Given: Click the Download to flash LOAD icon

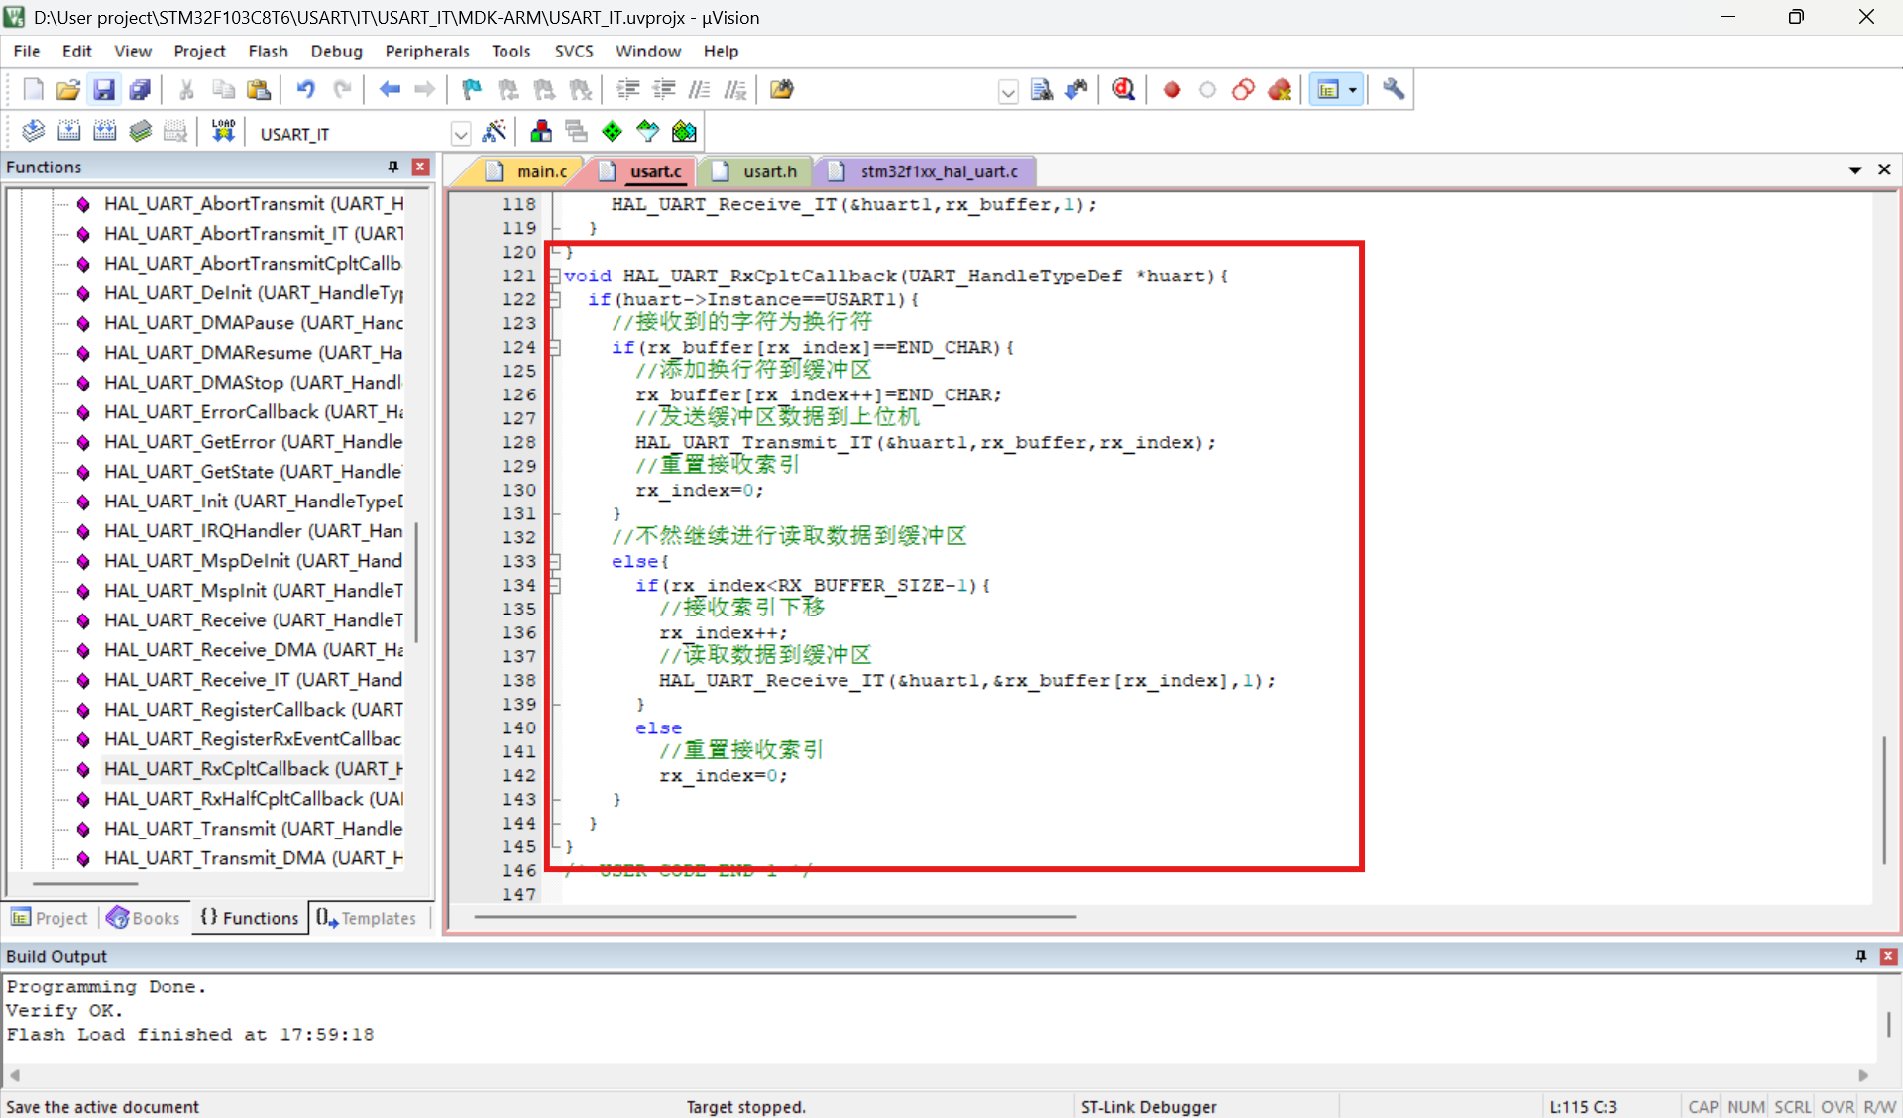Looking at the screenshot, I should point(223,131).
